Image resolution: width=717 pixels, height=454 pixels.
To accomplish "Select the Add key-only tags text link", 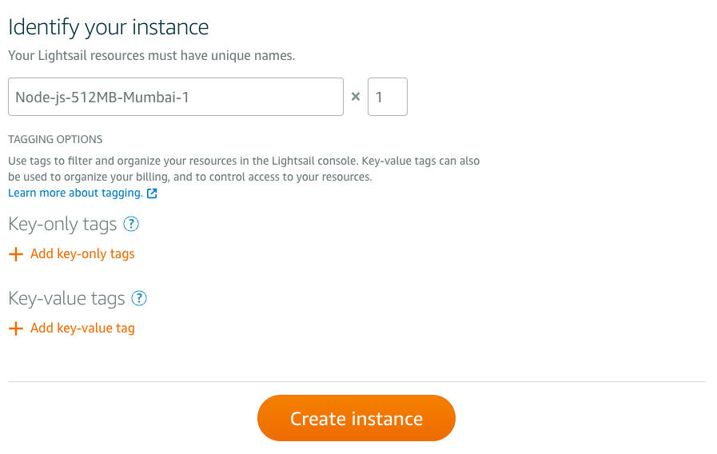I will (x=82, y=254).
